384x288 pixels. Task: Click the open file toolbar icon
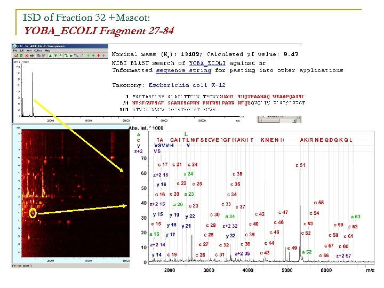pos(16,55)
